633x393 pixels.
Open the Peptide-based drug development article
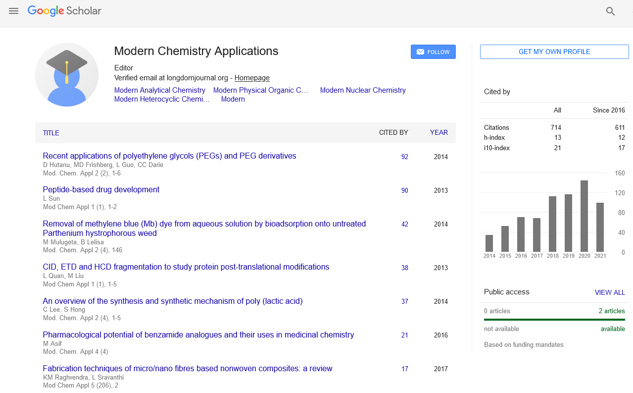(x=101, y=190)
